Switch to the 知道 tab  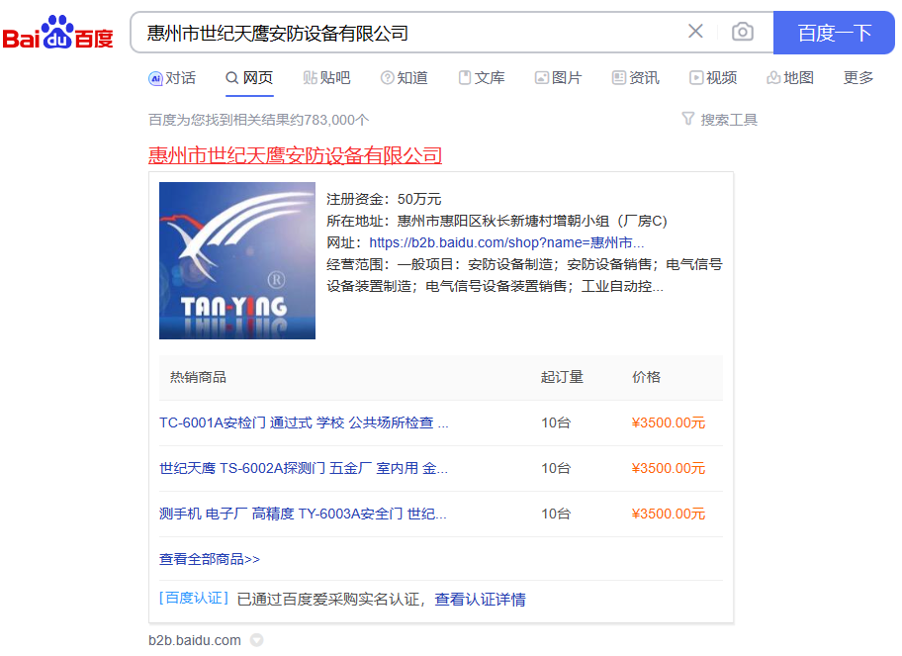(x=404, y=78)
